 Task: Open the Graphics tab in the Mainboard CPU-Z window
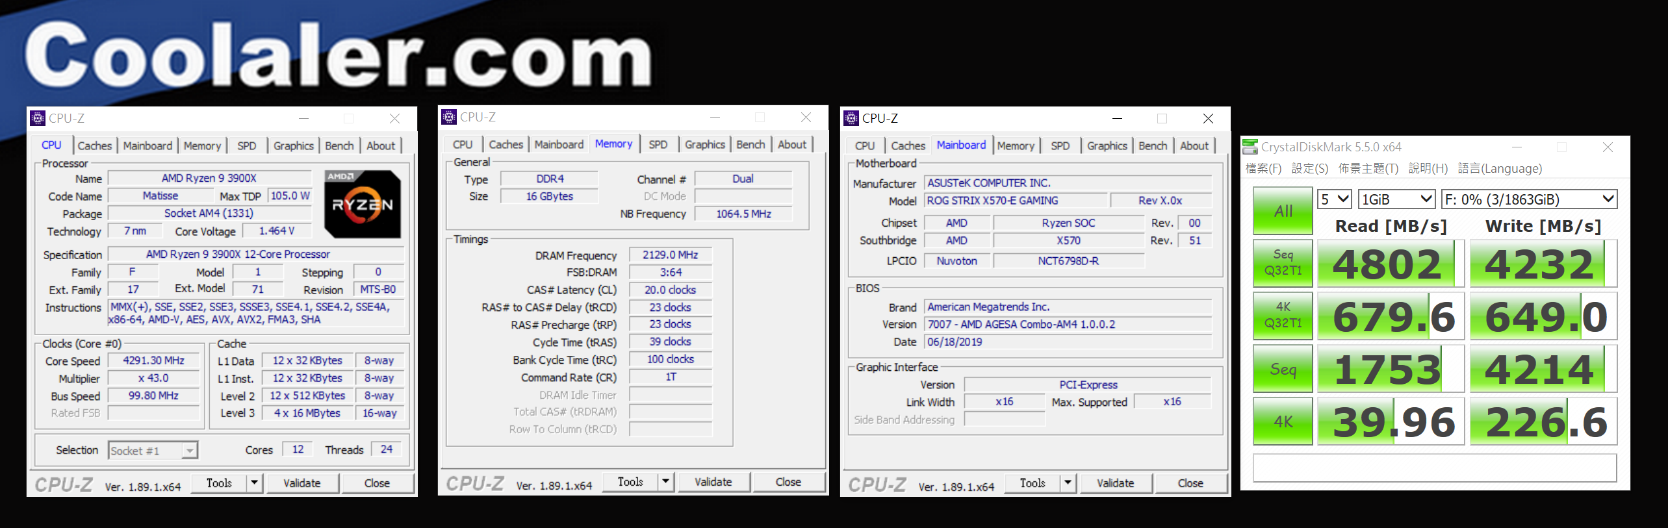[x=1107, y=145]
